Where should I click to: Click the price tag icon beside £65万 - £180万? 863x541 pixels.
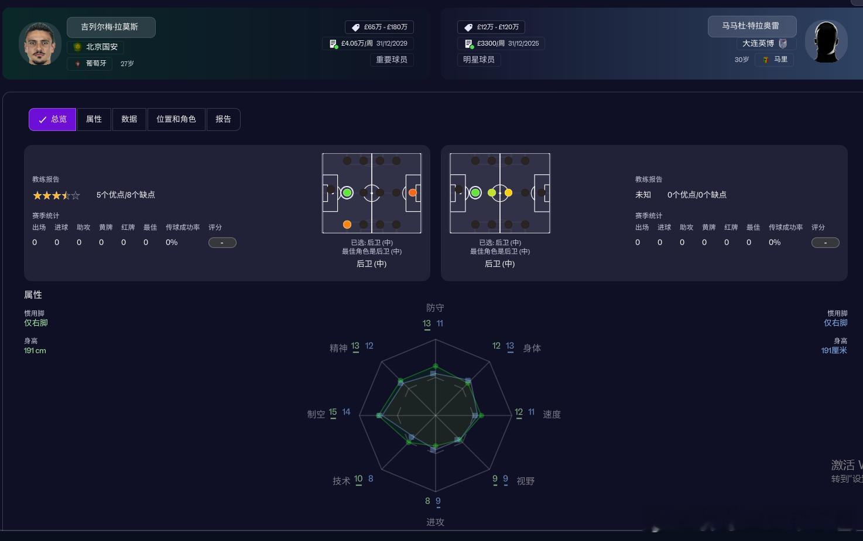click(355, 27)
